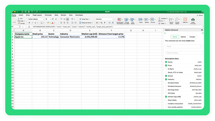The image size is (215, 121).
Task: Open the Add-ins icon
Action: pos(185,20)
